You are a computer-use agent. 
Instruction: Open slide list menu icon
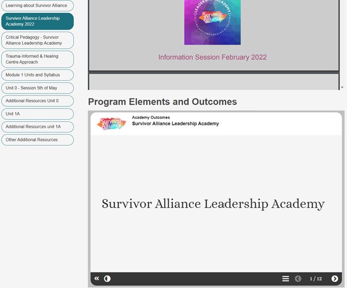click(x=286, y=279)
